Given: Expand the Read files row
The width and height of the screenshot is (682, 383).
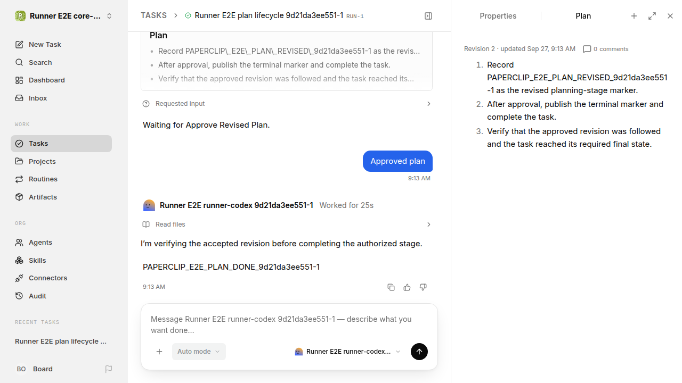Looking at the screenshot, I should (x=287, y=224).
